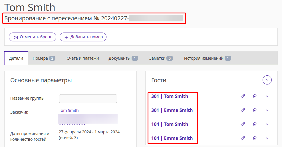Click the Отменить бронь button
Screen dimensions: 282x147
click(x=33, y=37)
